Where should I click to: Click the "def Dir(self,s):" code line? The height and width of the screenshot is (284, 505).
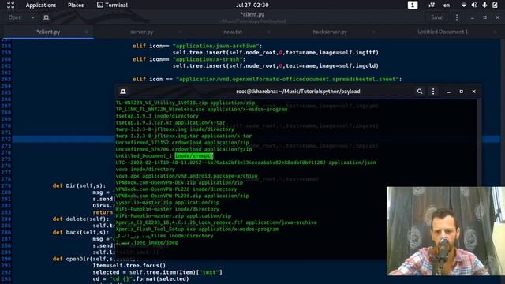(79, 186)
